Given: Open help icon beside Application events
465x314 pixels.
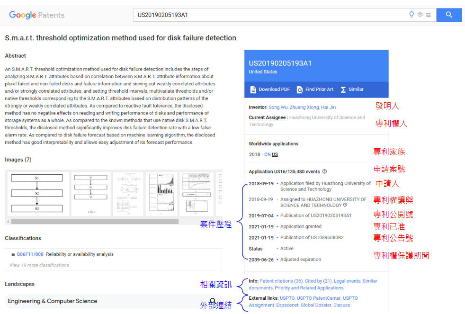Looking at the screenshot, I should (324, 171).
